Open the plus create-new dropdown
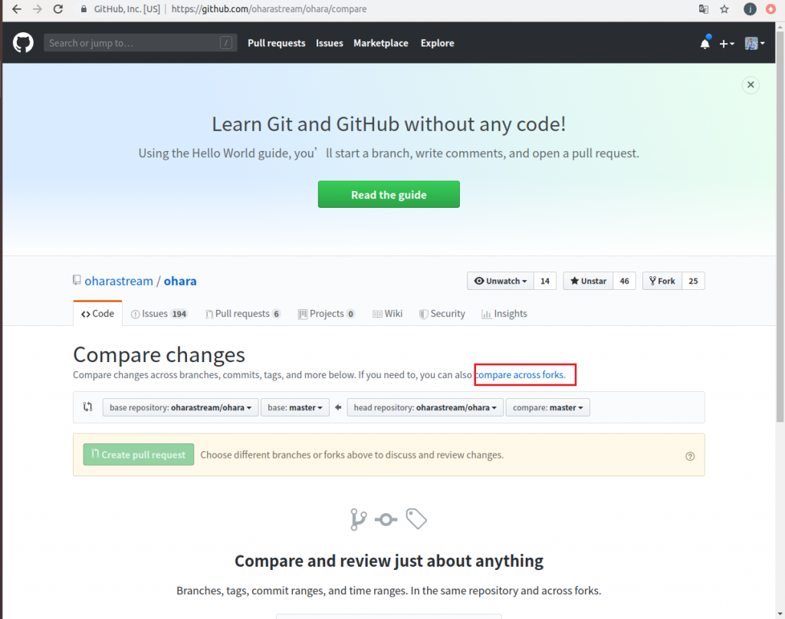The width and height of the screenshot is (785, 619). coord(727,44)
